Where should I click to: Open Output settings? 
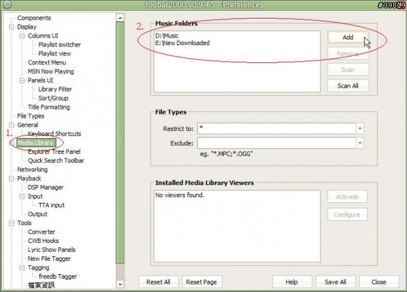click(x=38, y=214)
